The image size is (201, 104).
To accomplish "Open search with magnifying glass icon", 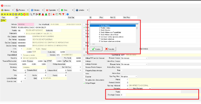I will [31, 14].
